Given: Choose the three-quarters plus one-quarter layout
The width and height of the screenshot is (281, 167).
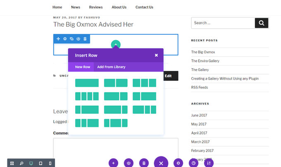Looking at the screenshot, I should coord(116,110).
